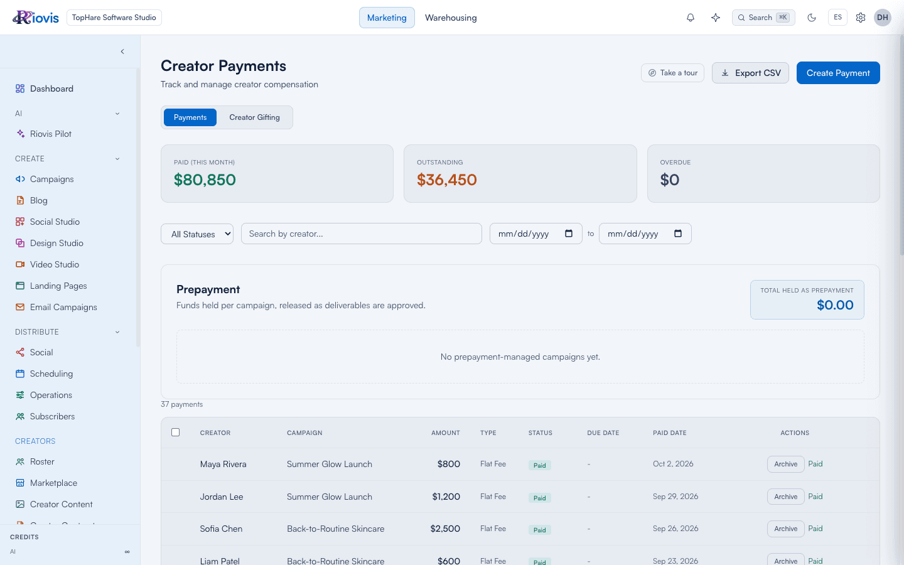Open settings gear icon
Image resolution: width=904 pixels, height=565 pixels.
click(x=861, y=18)
